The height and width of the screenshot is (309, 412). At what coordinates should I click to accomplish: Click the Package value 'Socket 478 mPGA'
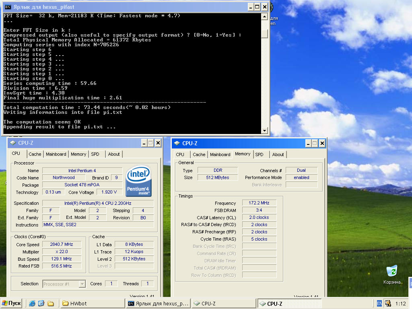coord(82,185)
